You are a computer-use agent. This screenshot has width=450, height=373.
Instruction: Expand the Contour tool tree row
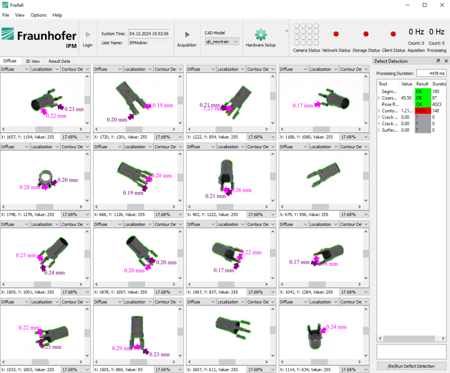tap(380, 110)
